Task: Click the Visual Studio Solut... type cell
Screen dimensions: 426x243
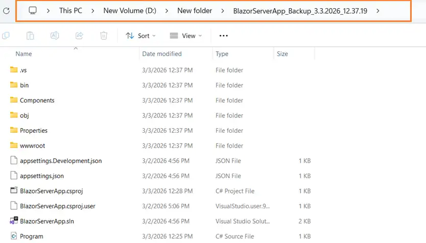Action: pos(243,221)
